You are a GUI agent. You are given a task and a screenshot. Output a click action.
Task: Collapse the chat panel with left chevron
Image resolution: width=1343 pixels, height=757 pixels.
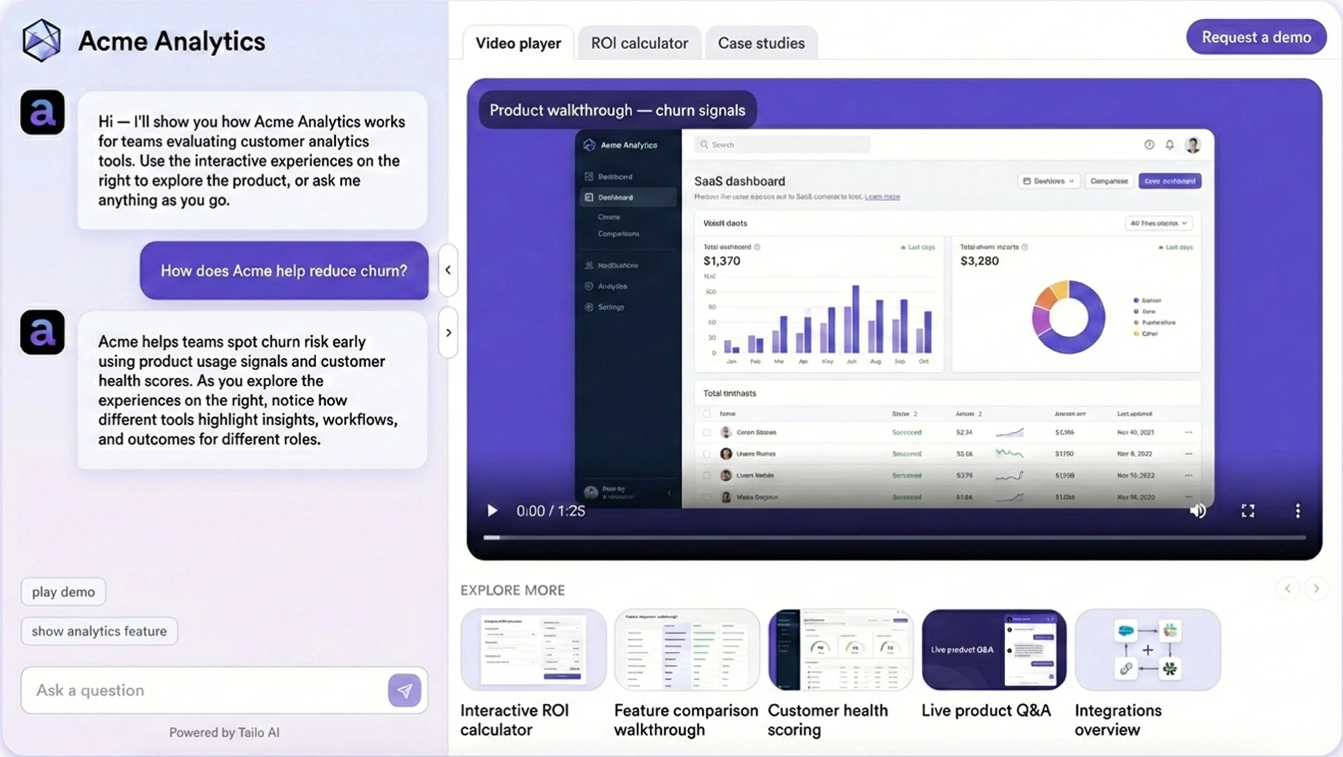[448, 270]
